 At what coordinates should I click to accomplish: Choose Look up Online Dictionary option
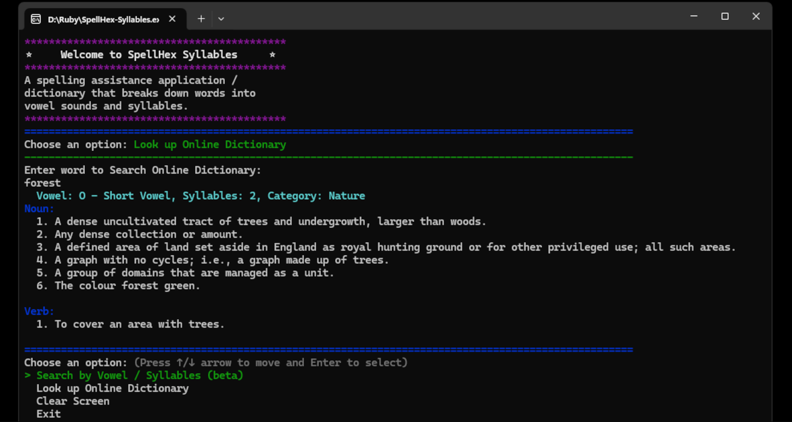pos(112,388)
